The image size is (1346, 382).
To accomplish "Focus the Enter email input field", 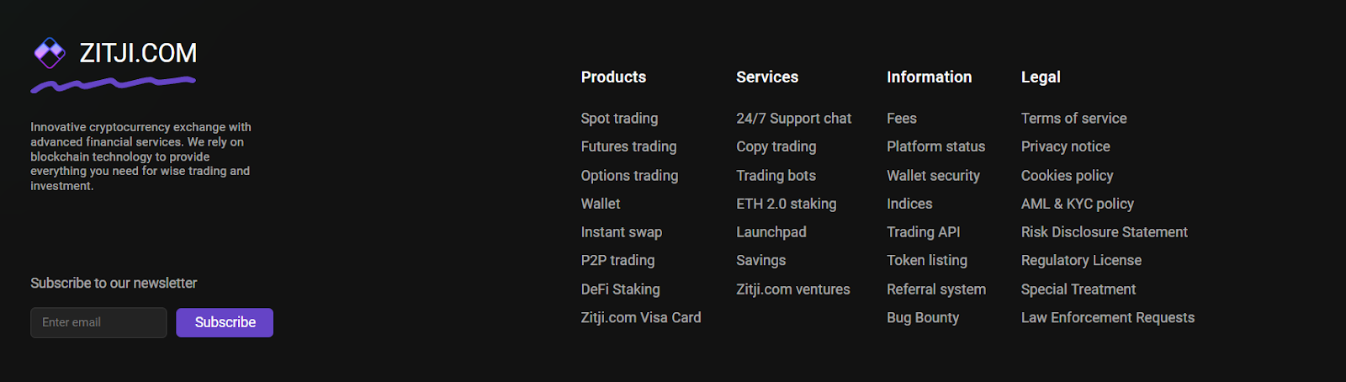I will [x=98, y=322].
